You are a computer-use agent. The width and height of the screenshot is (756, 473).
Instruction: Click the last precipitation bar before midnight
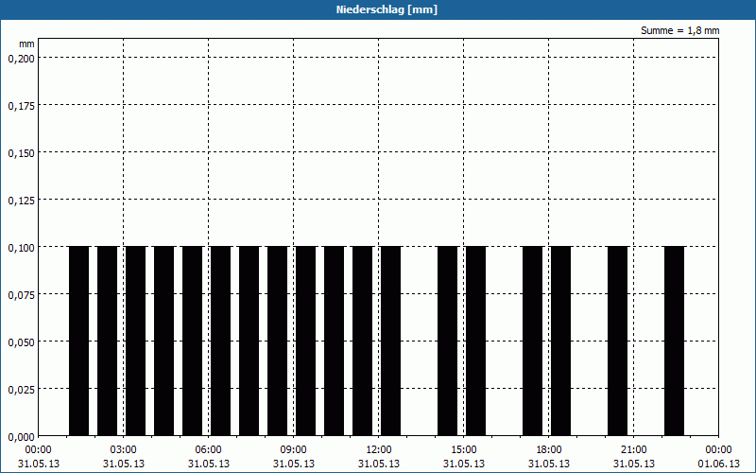click(x=674, y=341)
